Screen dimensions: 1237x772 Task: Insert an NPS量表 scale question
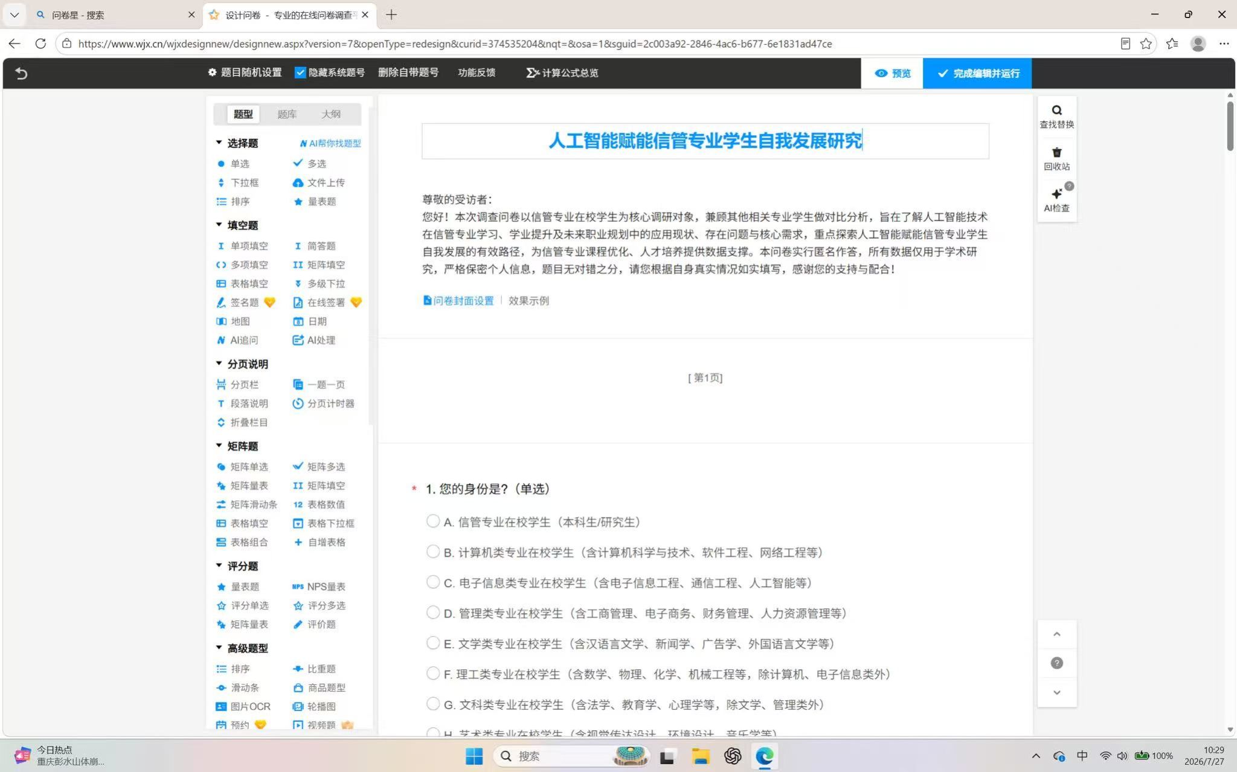(x=319, y=587)
